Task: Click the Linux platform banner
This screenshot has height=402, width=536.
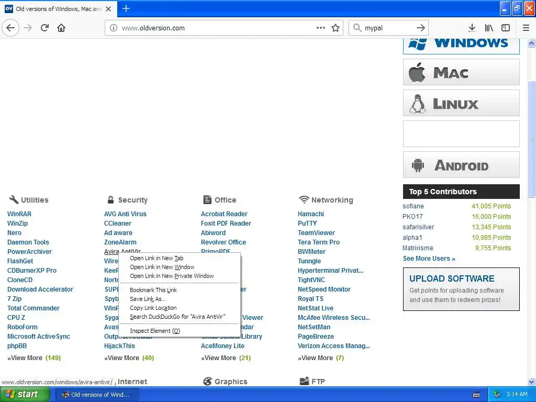Action: point(461,103)
